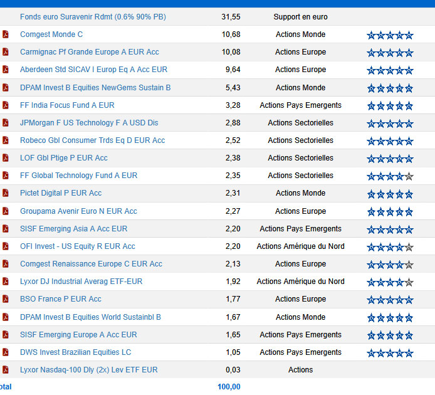The height and width of the screenshot is (395, 435).
Task: Open PDF icon for Aberdeen Std SICAV I
Action: (x=6, y=70)
